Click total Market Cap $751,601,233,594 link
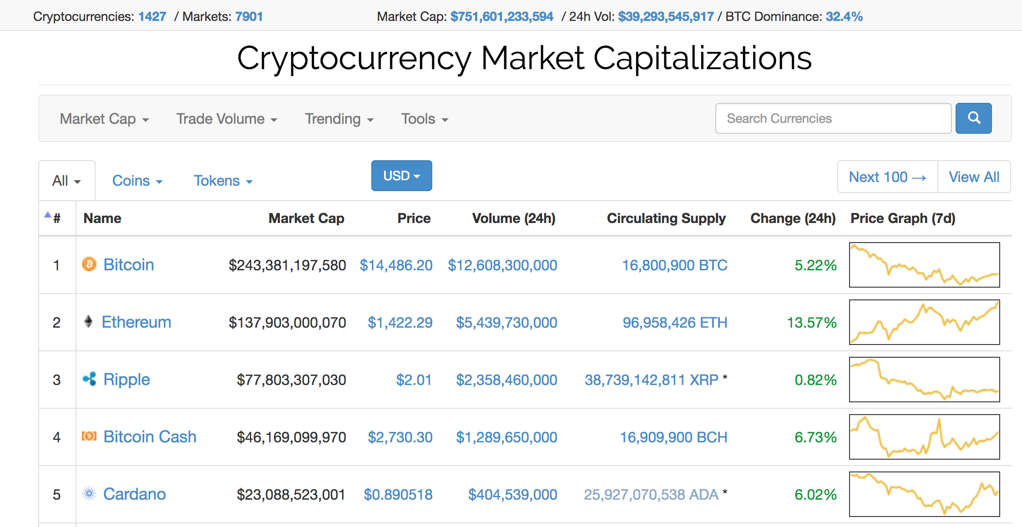 [502, 16]
